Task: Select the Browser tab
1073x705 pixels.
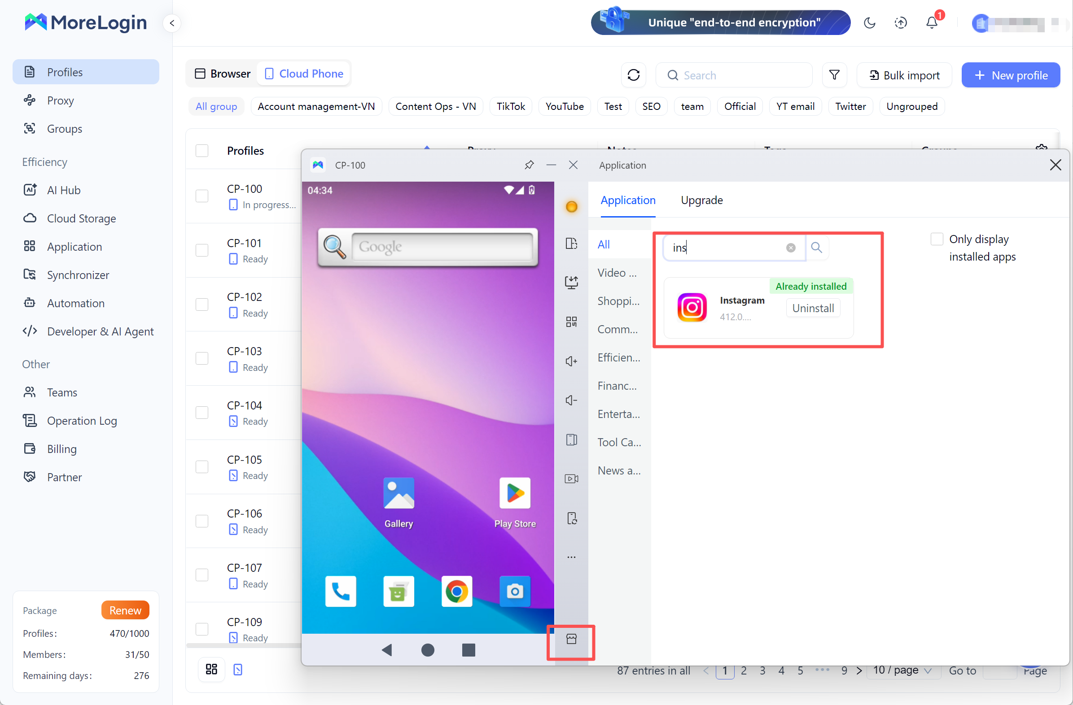Action: point(222,74)
